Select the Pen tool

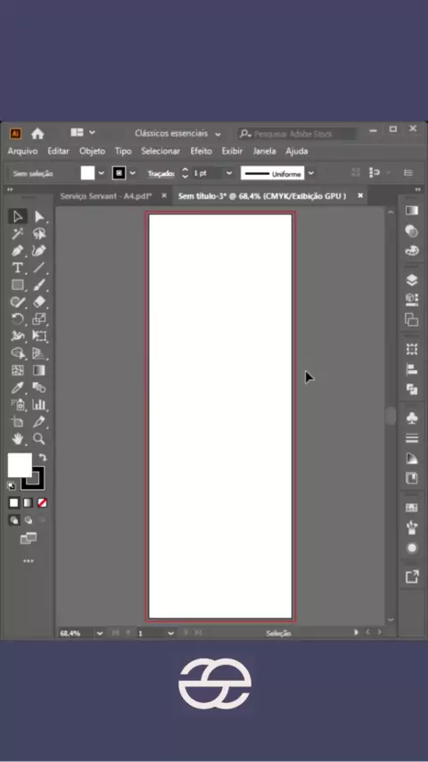tap(18, 251)
